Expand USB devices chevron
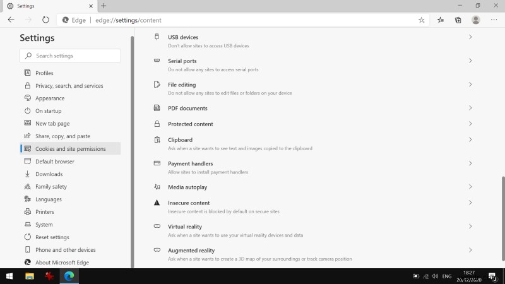505x284 pixels. tap(470, 37)
